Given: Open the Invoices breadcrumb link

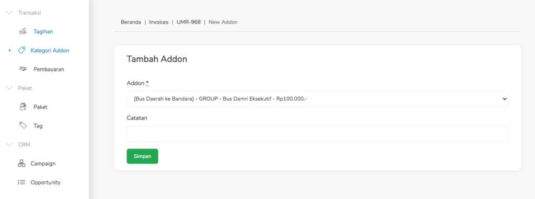Looking at the screenshot, I should point(159,22).
